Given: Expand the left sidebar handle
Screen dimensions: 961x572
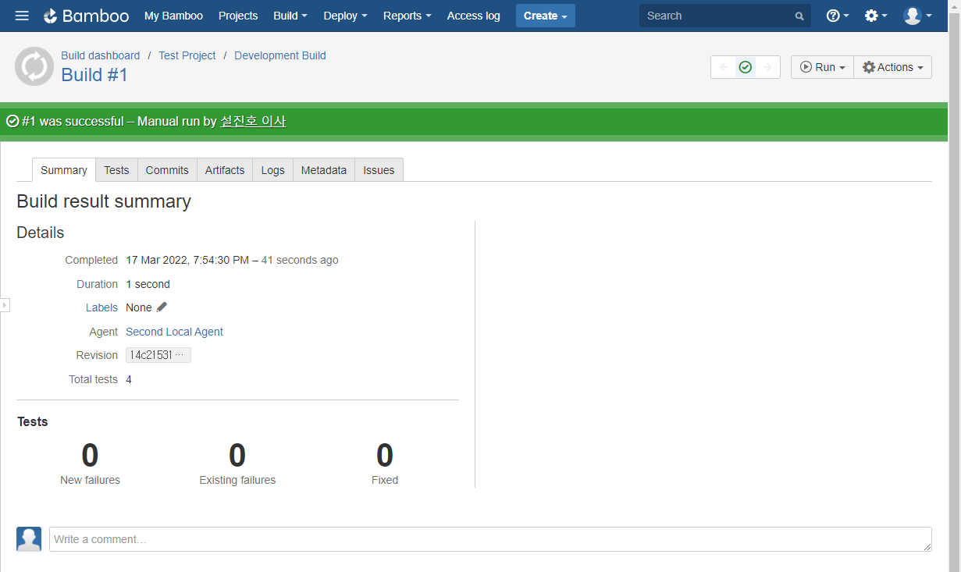Looking at the screenshot, I should tap(5, 305).
